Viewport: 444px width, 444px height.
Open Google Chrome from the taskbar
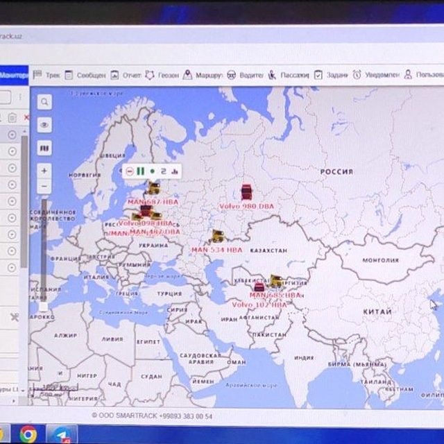28,434
